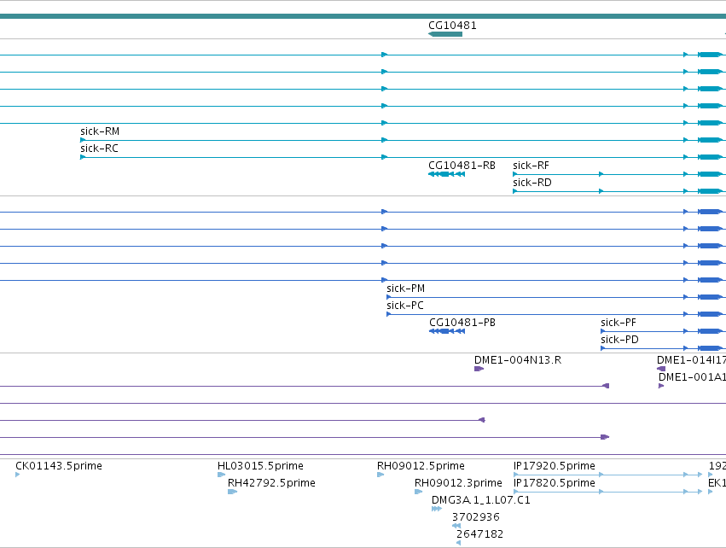Image resolution: width=726 pixels, height=548 pixels.
Task: Click the DMG3A.1_1.L07.C1 label
Action: click(x=481, y=500)
